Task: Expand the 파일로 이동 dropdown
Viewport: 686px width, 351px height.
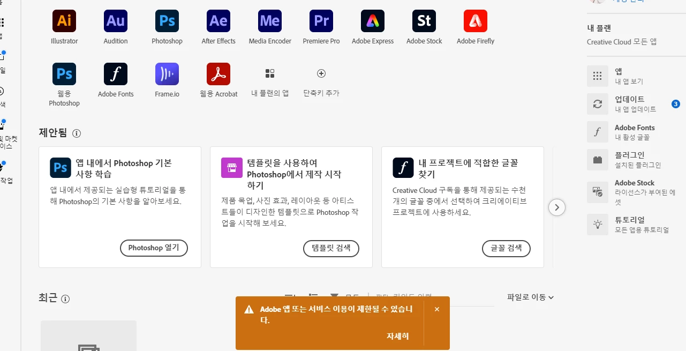Action: tap(530, 297)
